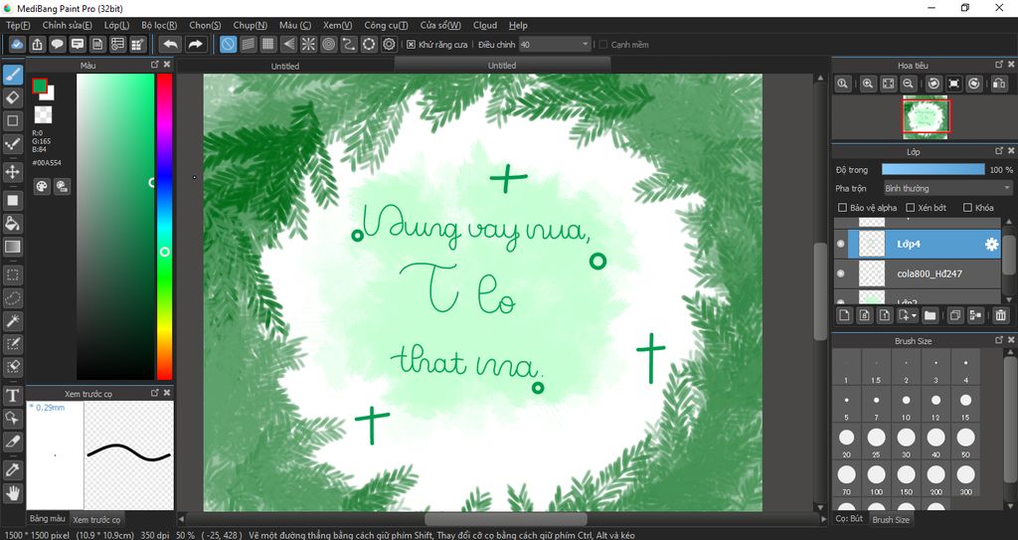This screenshot has height=540, width=1018.
Task: Check the Xén bớt option
Action: 911,208
